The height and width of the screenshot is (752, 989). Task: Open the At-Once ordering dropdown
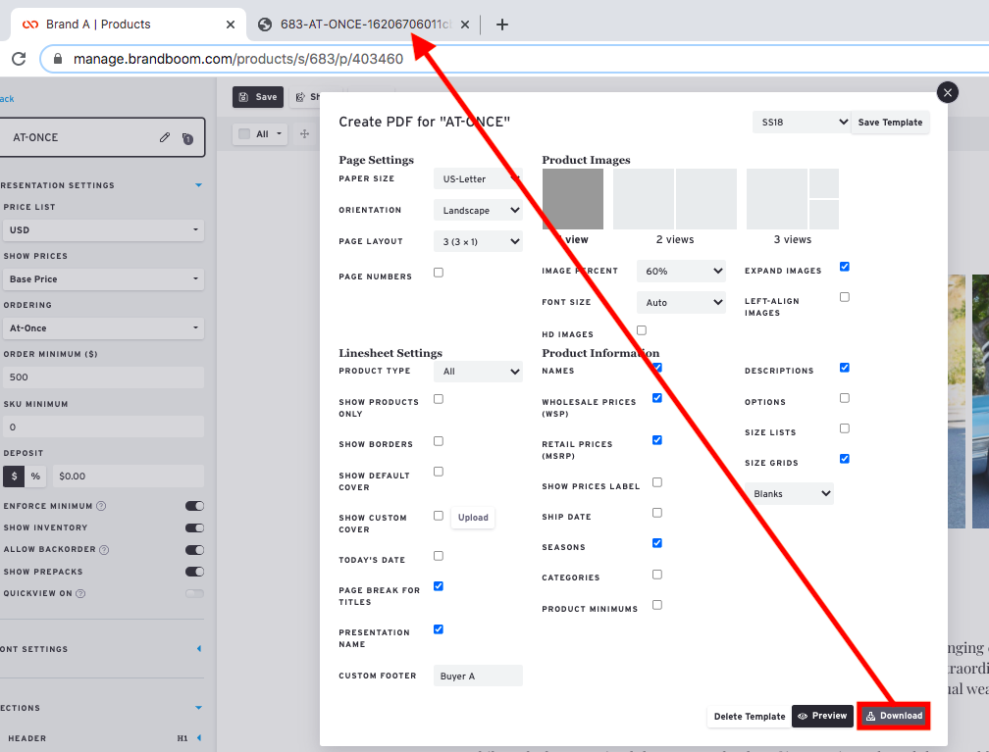click(103, 328)
